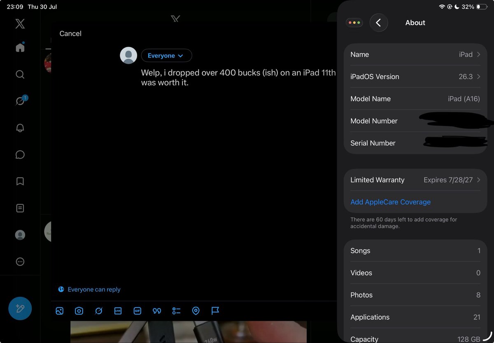Tap the Wi-Fi status icon

442,7
